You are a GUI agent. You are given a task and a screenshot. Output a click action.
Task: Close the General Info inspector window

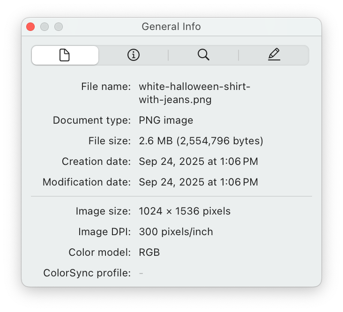(x=30, y=27)
